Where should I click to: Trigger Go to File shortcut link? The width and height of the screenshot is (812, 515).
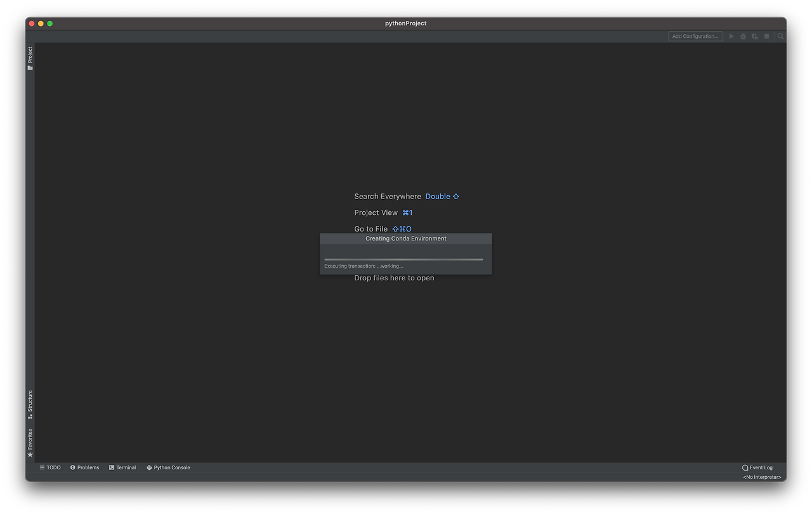pyautogui.click(x=402, y=228)
